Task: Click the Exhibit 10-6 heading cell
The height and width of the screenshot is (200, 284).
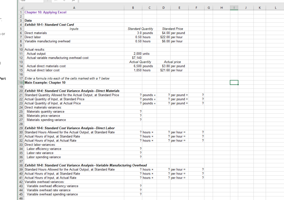Action: click(x=55, y=128)
